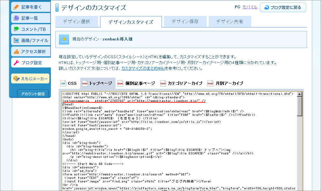Viewport: 321px width, 191px height.
Task: Switch to the デザイン保存 tab
Action: (185, 22)
